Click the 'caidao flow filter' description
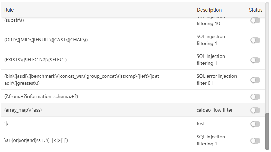This screenshot has height=152, width=271. [x=214, y=110]
